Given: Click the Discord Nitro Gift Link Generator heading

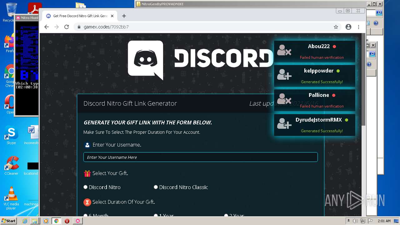Looking at the screenshot, I should (x=130, y=103).
